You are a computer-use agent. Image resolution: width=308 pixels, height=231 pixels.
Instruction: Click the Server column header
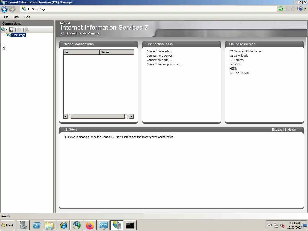coord(117,52)
